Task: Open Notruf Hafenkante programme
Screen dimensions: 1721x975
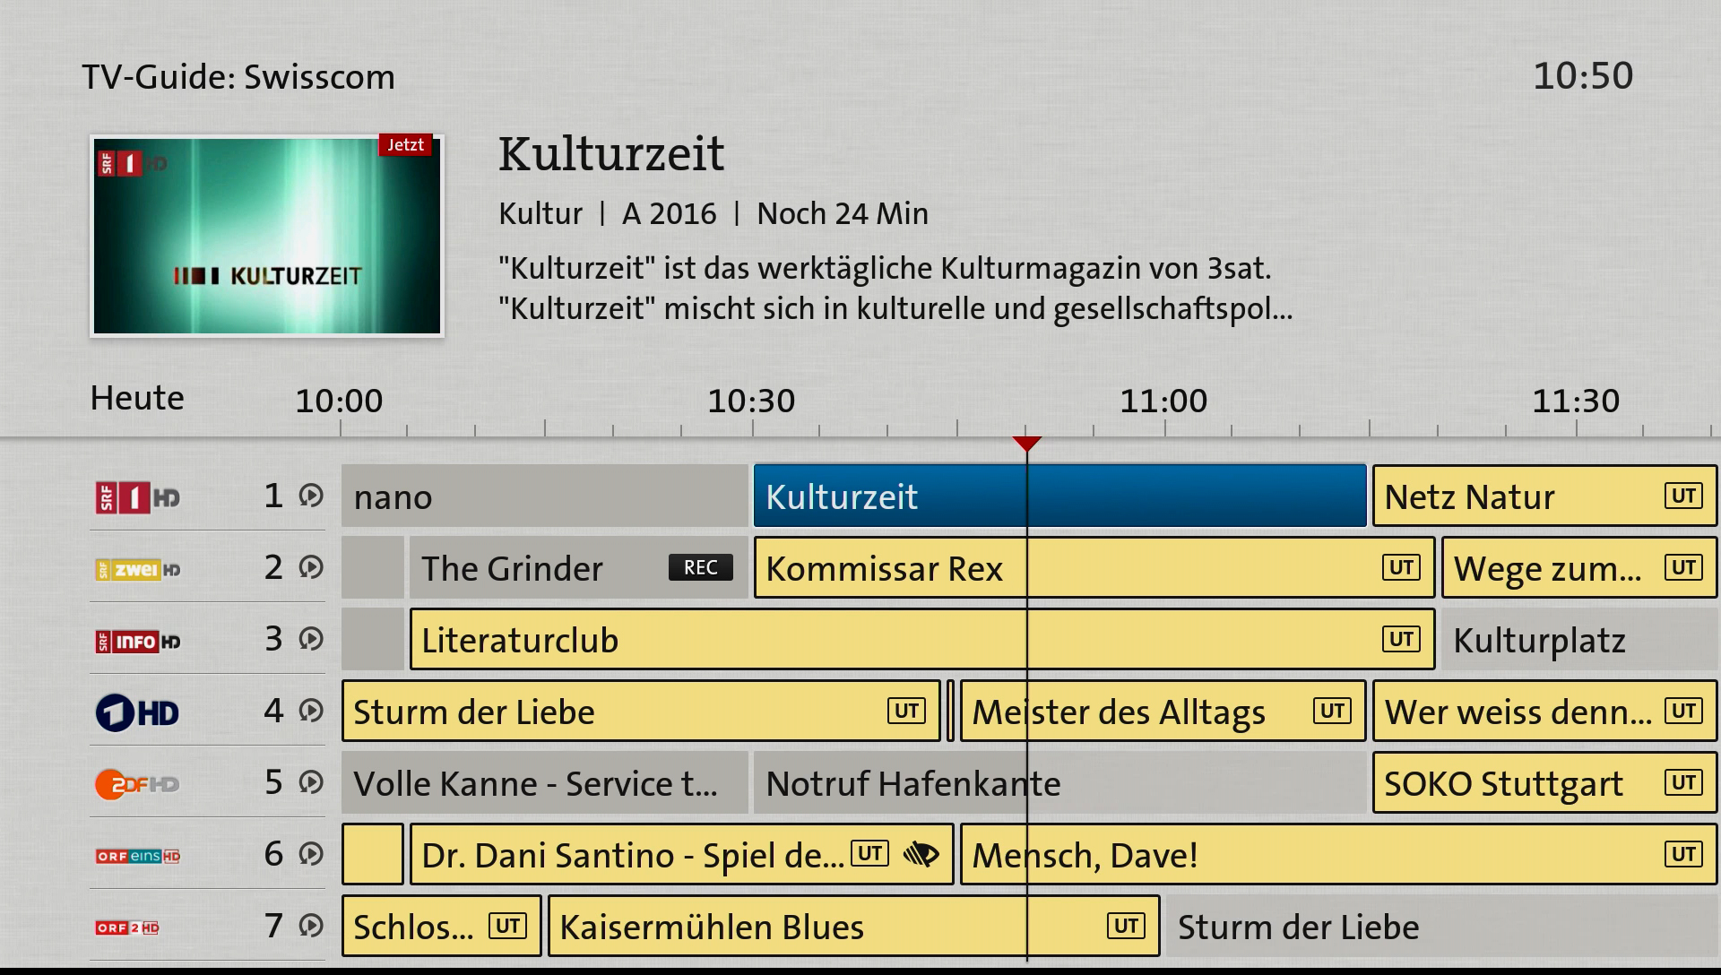Action: pos(1059,782)
